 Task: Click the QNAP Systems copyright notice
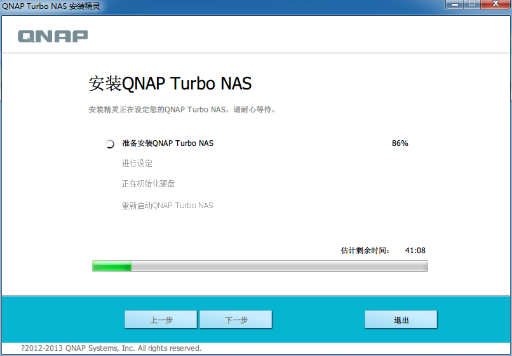tap(111, 348)
